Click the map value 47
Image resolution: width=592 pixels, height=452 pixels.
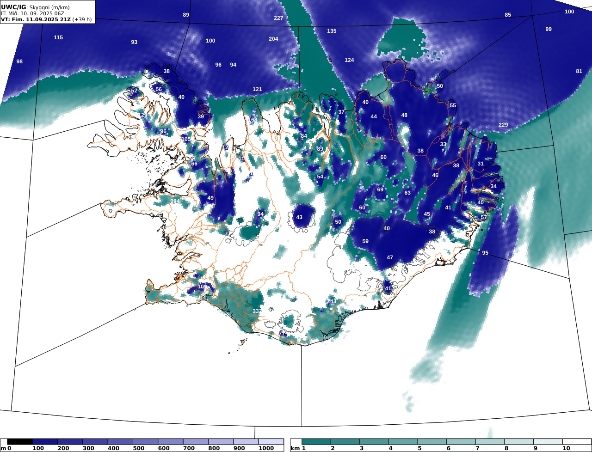point(390,257)
